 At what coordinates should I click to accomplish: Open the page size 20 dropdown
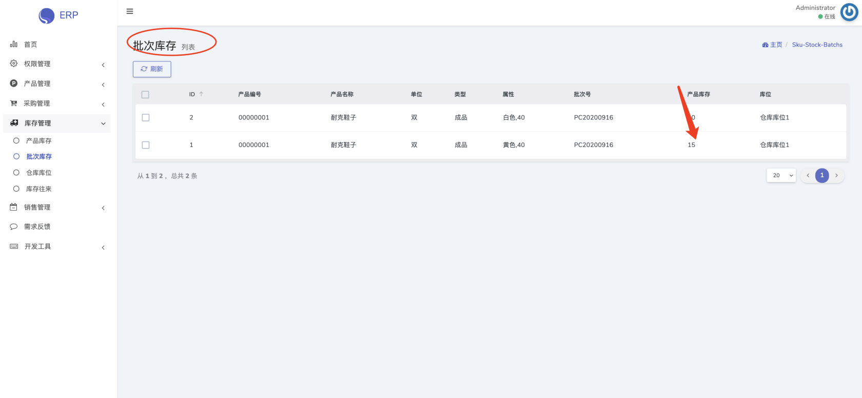tap(781, 176)
